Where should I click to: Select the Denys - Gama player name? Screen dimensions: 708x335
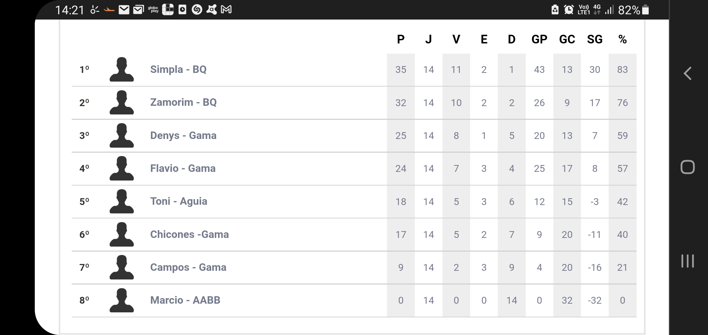[183, 136]
